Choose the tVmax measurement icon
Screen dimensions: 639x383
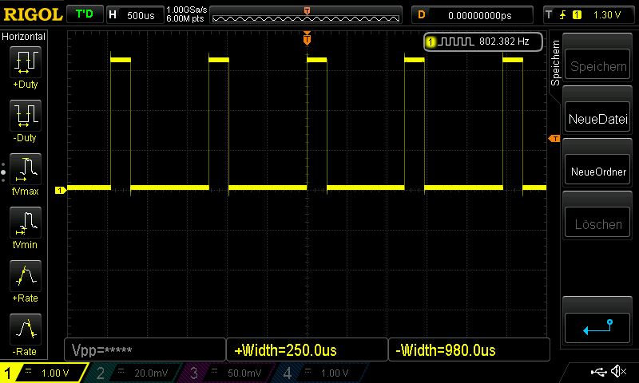point(25,169)
